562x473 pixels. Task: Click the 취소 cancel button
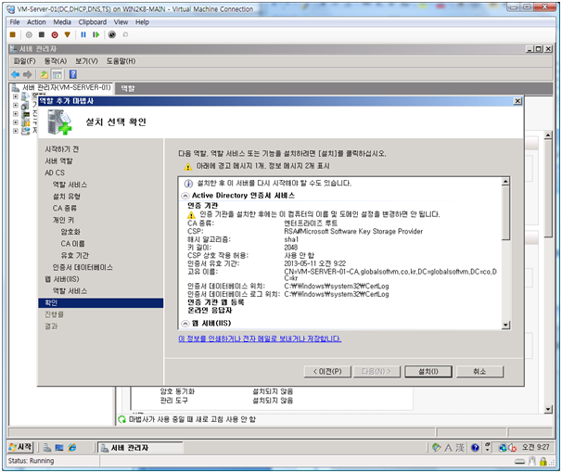(479, 372)
